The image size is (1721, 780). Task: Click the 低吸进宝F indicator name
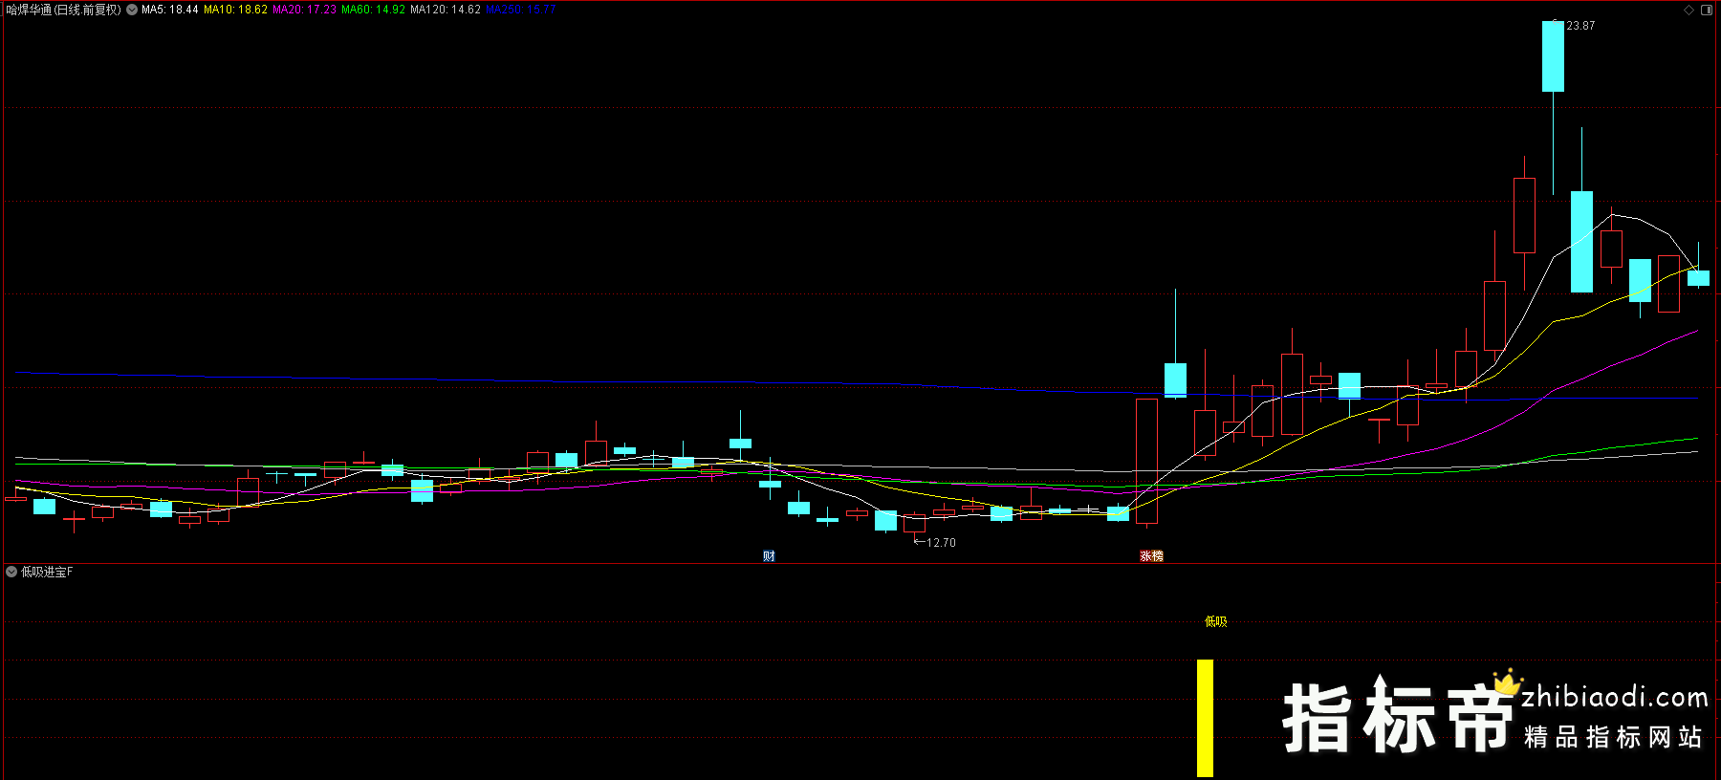(x=47, y=572)
